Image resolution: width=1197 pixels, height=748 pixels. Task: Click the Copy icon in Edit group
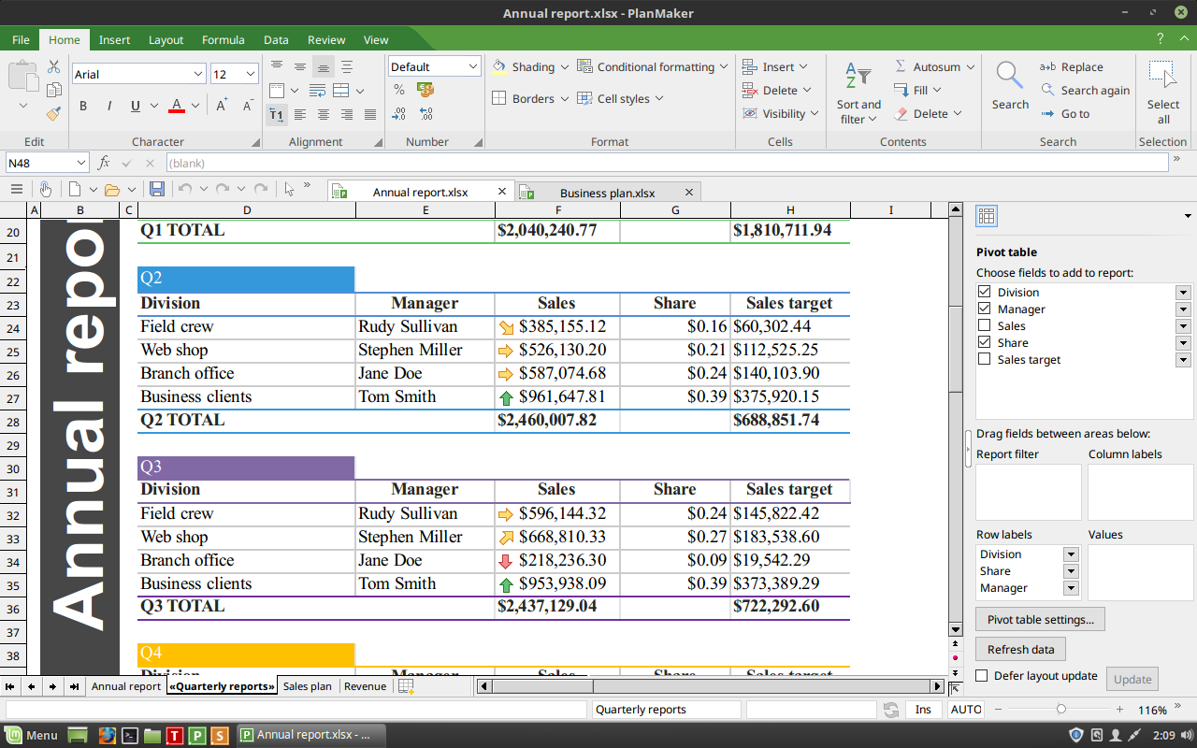[54, 90]
